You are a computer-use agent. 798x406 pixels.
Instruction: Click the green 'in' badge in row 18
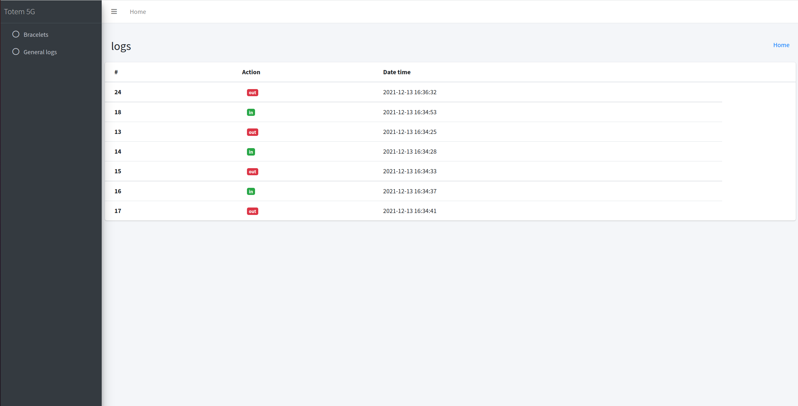coord(251,112)
